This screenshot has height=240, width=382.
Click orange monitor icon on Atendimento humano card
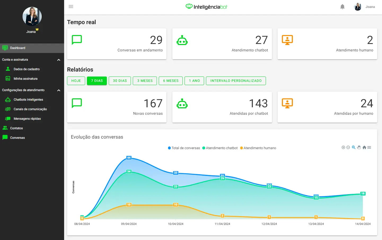click(287, 40)
